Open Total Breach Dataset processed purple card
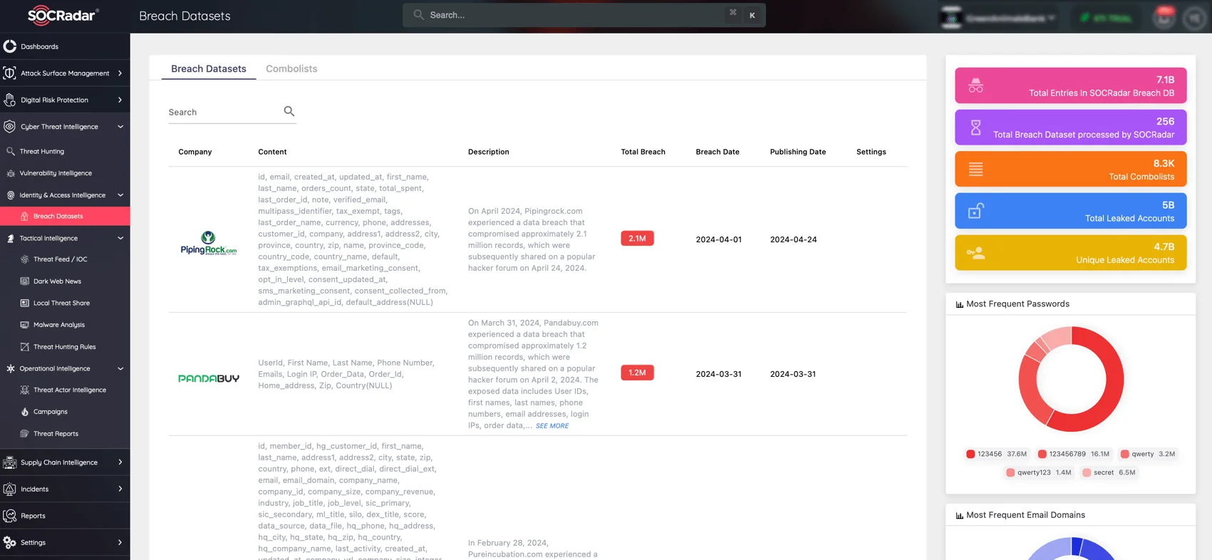1212x560 pixels. pyautogui.click(x=1070, y=127)
